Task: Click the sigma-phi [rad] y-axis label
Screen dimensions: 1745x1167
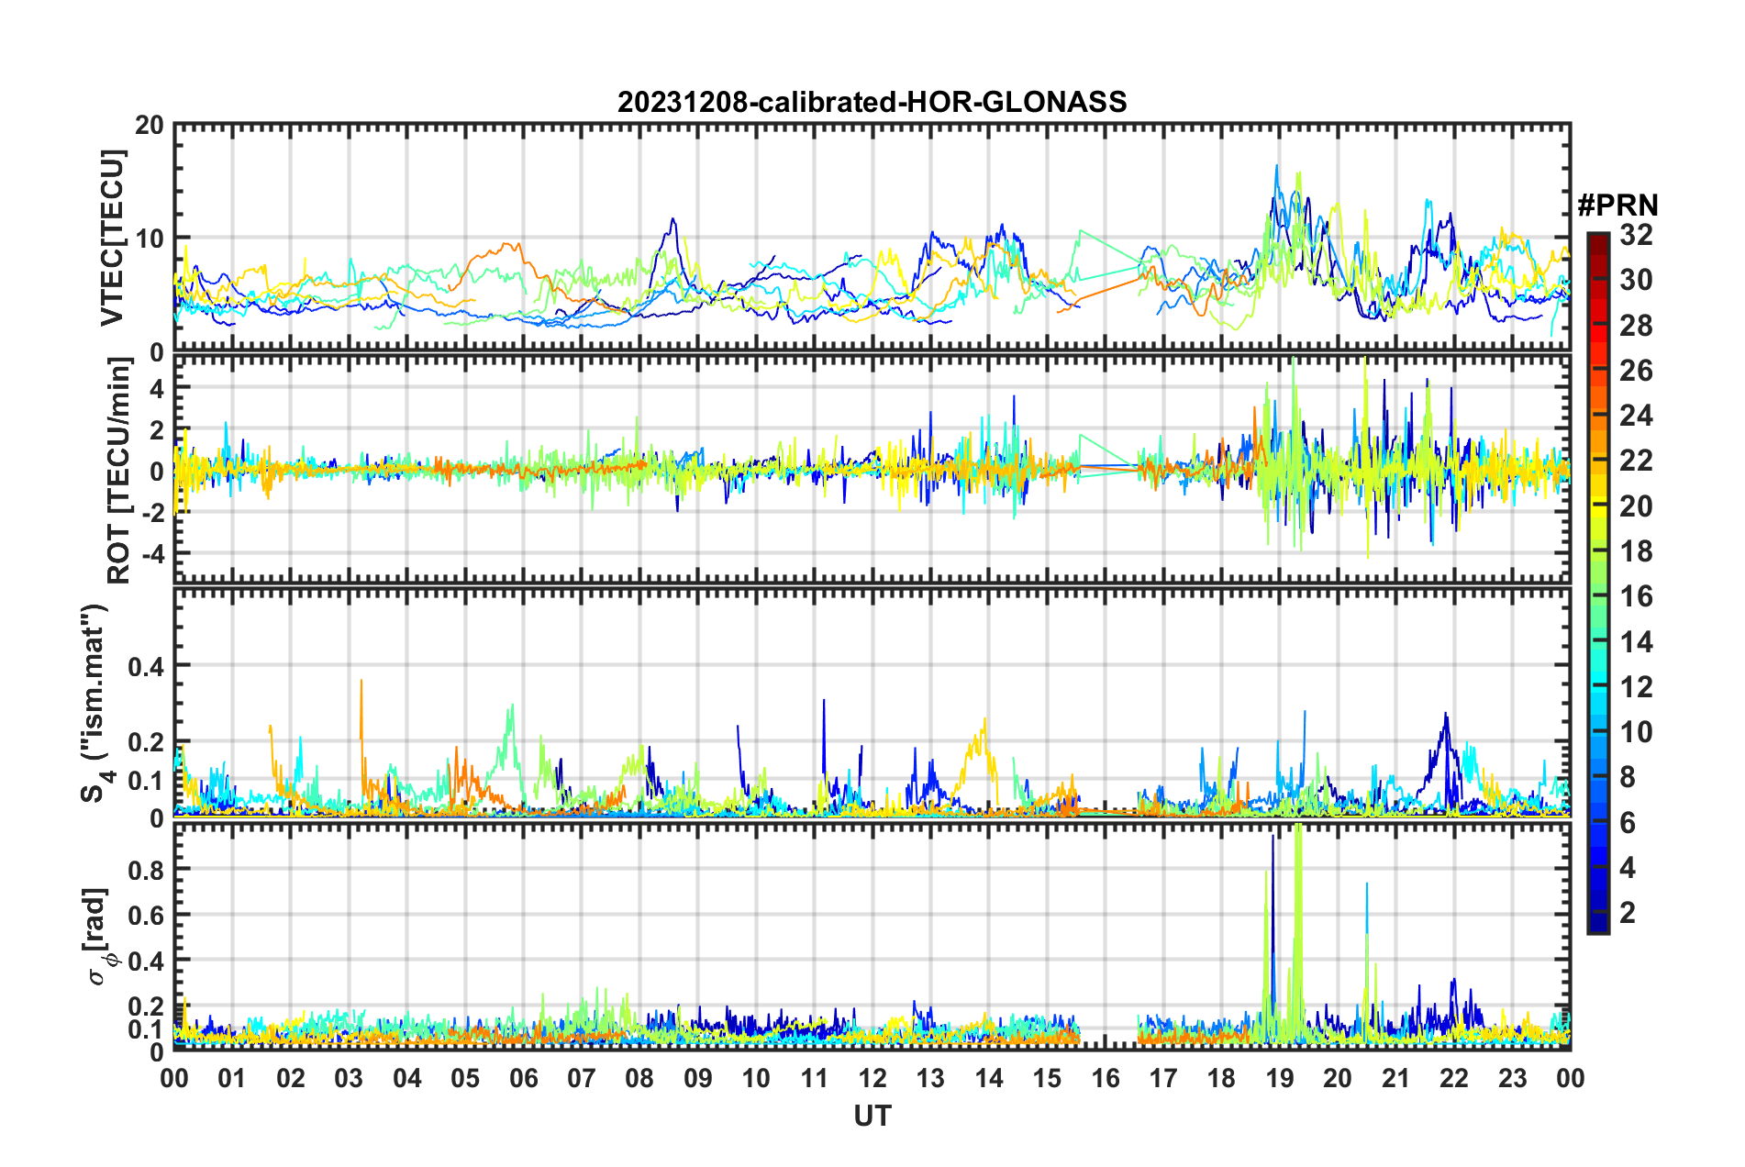Action: click(x=101, y=936)
